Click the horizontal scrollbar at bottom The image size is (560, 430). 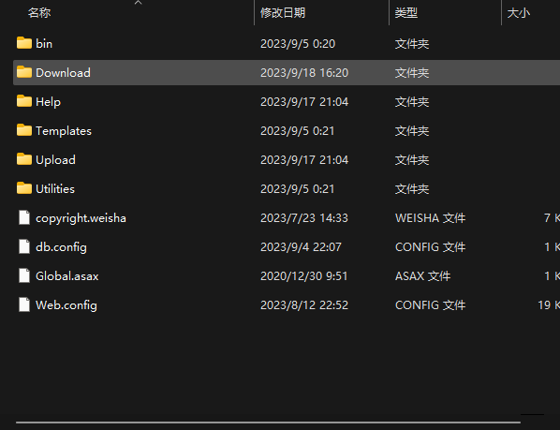coord(268,423)
